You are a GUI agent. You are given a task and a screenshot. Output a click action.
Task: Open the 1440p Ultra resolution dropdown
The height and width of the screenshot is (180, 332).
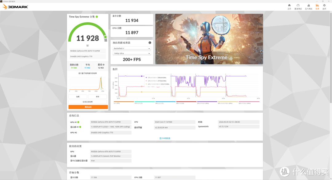[132, 53]
